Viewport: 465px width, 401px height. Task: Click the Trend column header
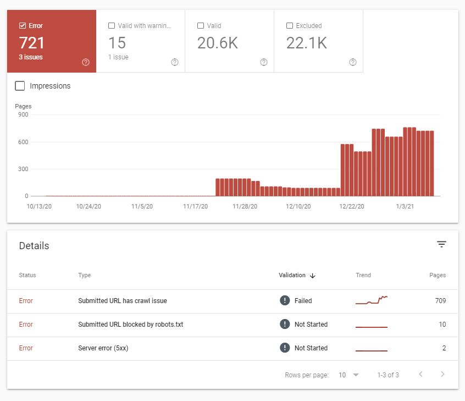coord(363,275)
